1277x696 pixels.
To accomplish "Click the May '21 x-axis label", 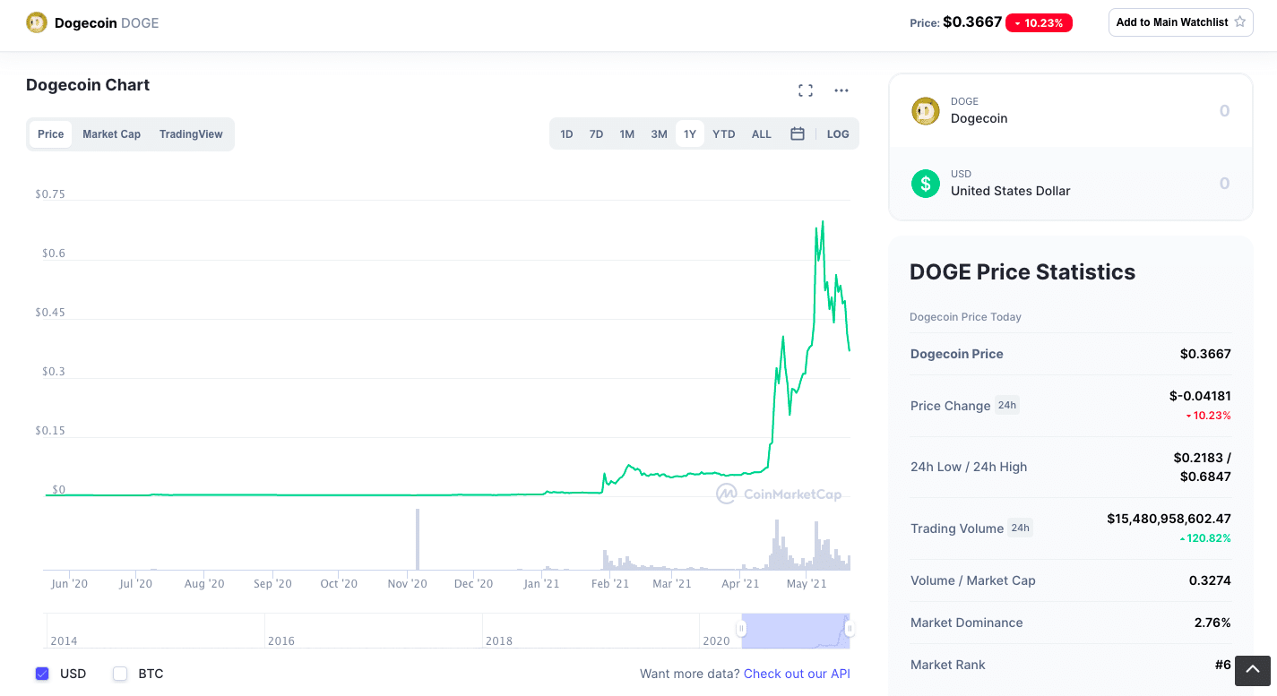I will click(x=806, y=584).
